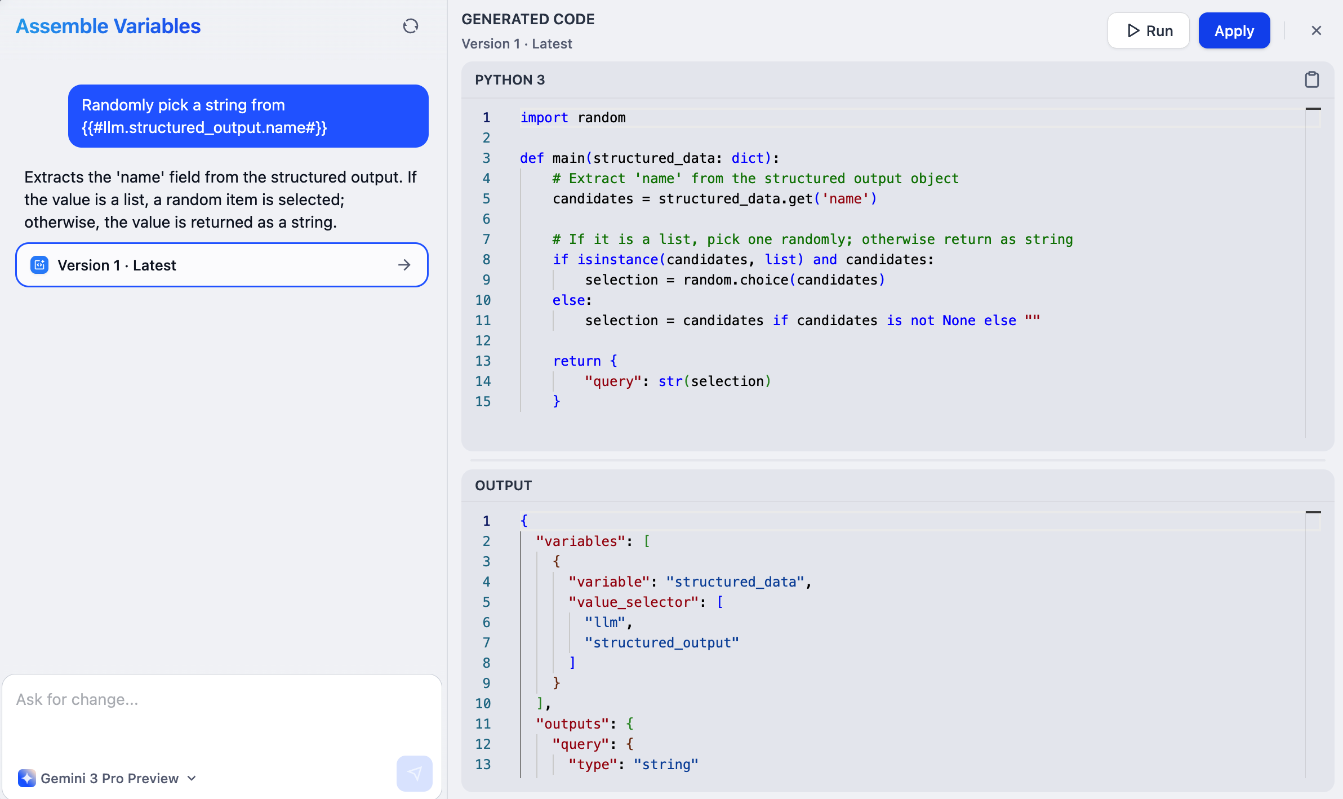Click the Gemini model sparkle icon
1343x799 pixels.
pyautogui.click(x=26, y=778)
